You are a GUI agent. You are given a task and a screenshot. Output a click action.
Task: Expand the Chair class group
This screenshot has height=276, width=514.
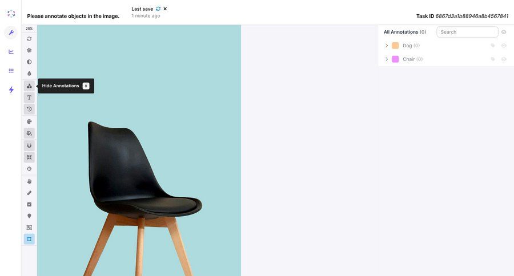point(387,59)
